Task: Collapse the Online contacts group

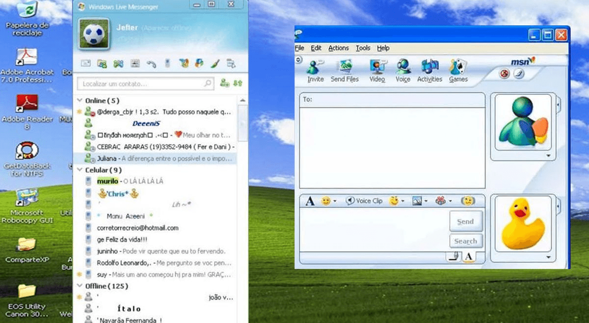Action: click(80, 100)
